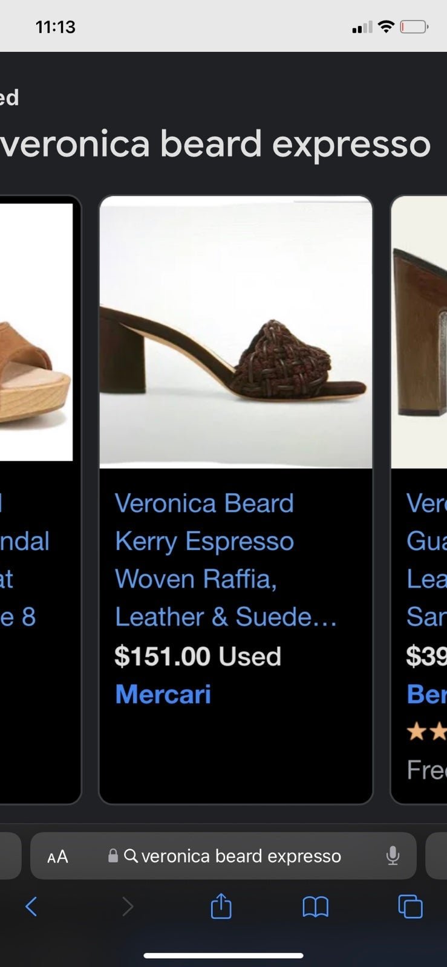Screen dimensions: 447x967
Task: Tap the tan platform sandal image
Action: [x=36, y=332]
